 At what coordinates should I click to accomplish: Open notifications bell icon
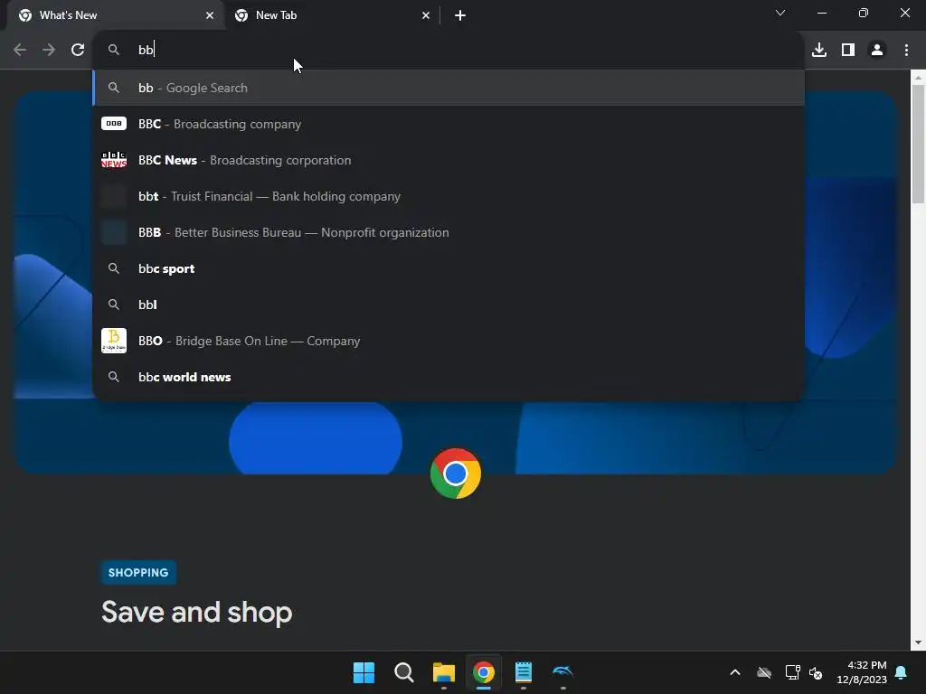[x=902, y=672]
